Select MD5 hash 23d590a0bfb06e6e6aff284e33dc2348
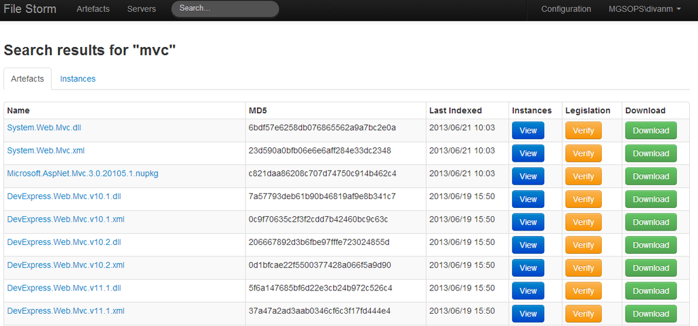698x326 pixels. 320,151
